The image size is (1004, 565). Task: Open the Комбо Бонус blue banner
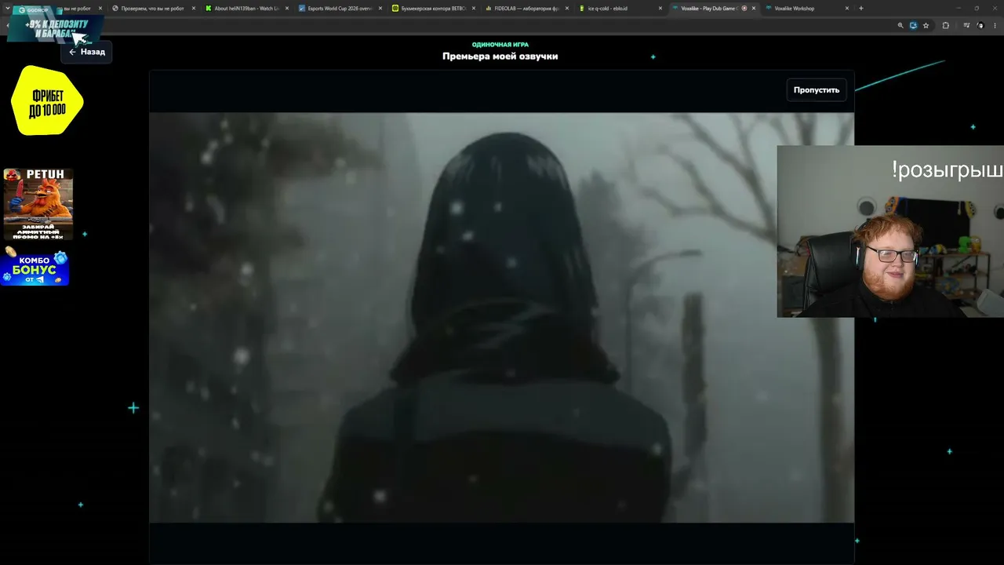(x=35, y=267)
